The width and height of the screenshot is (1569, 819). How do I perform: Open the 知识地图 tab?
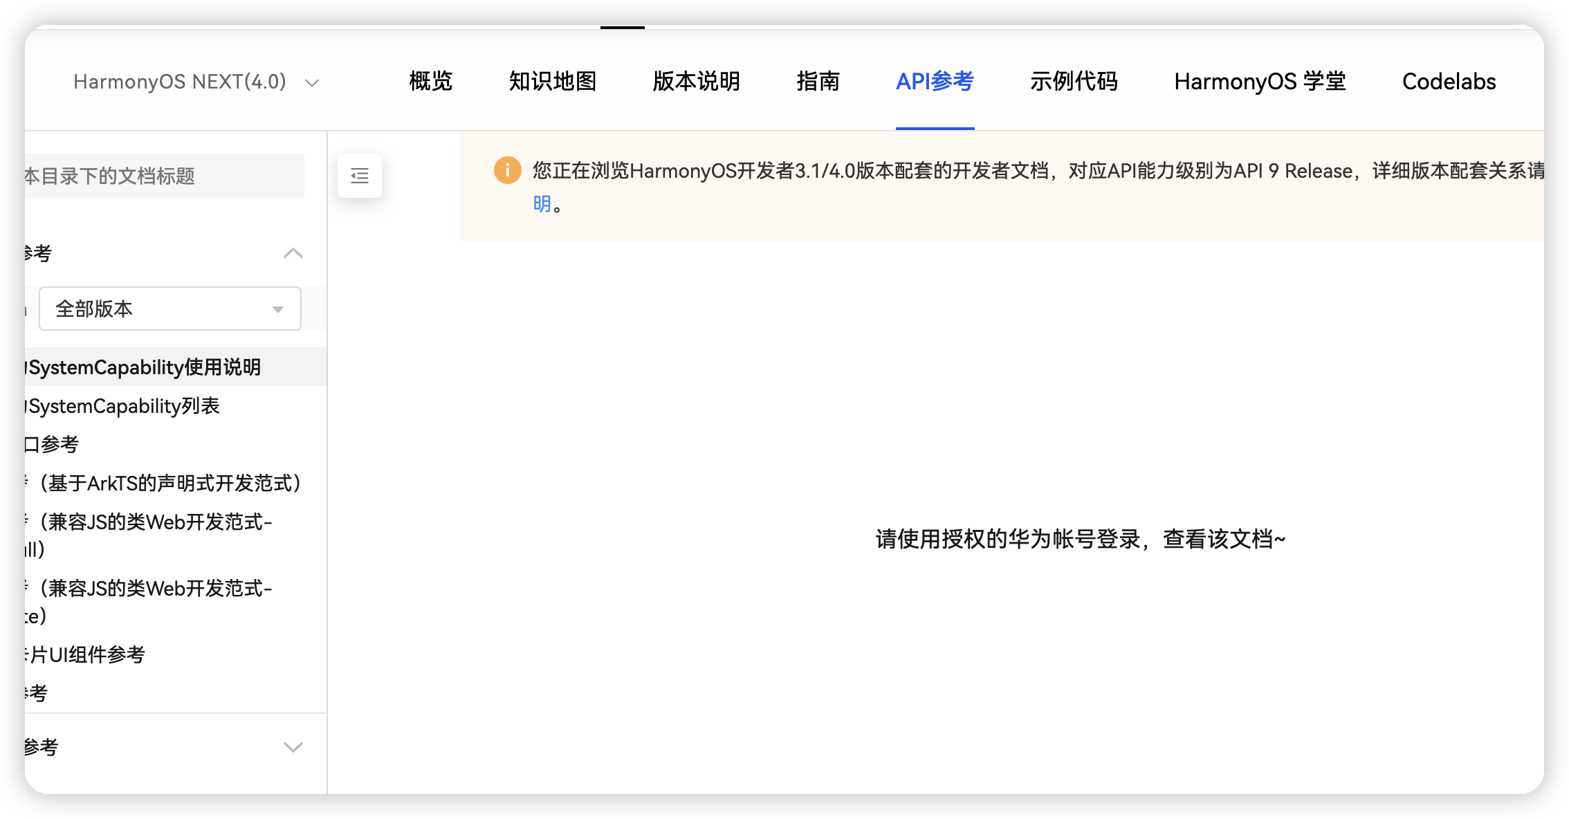coord(553,82)
